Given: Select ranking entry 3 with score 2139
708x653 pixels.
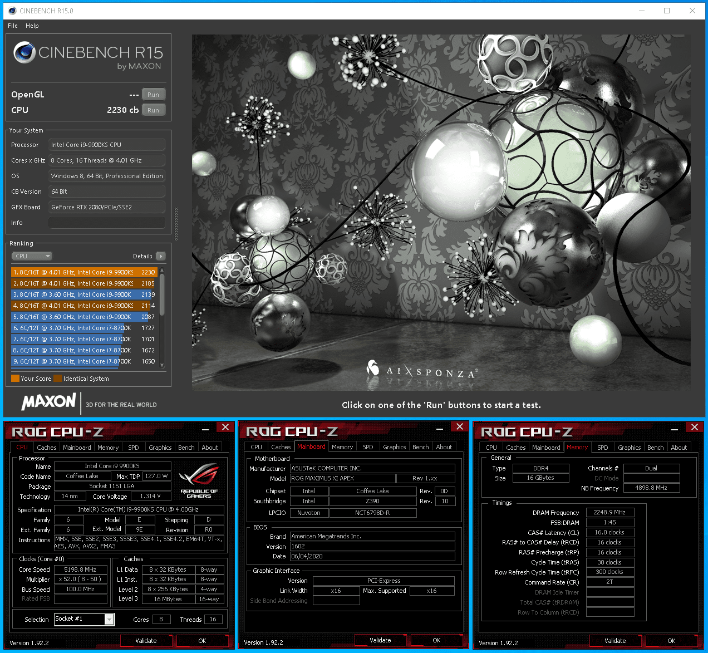Looking at the screenshot, I should pos(83,294).
